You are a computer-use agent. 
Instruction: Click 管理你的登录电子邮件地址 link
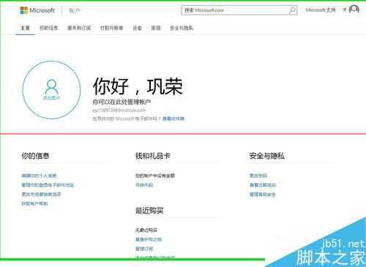point(48,185)
